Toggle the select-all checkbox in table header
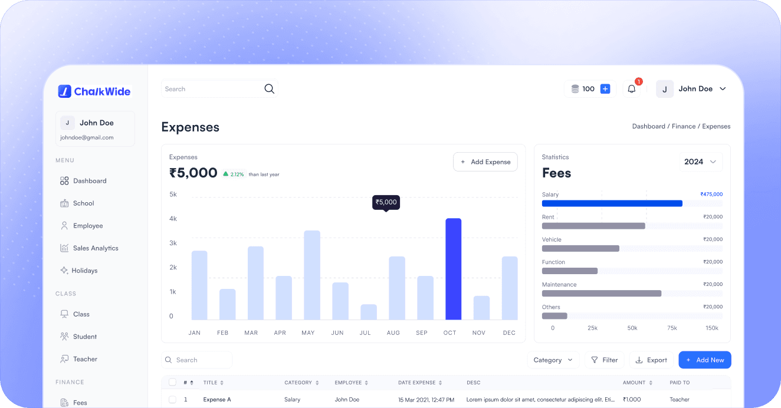781x408 pixels. coord(172,382)
